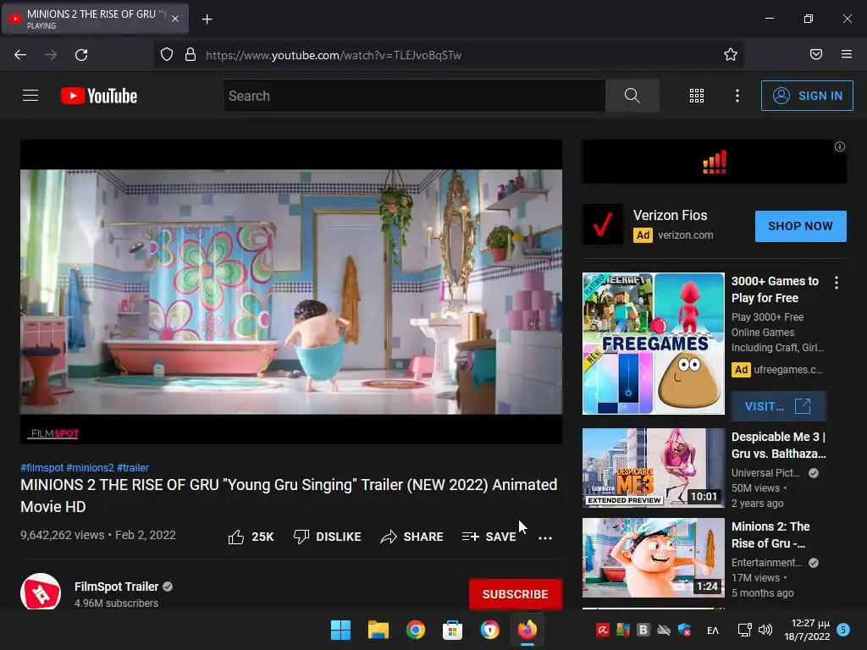Go forward with browser forward arrow
Image resolution: width=867 pixels, height=650 pixels.
[x=51, y=55]
